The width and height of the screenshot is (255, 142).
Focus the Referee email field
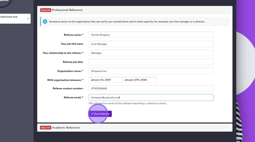click(151, 98)
